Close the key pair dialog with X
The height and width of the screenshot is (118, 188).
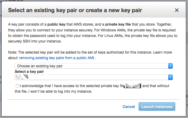point(177,10)
